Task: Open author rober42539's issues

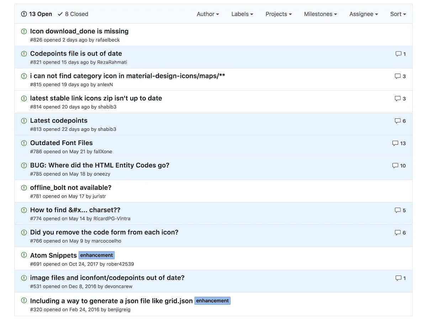Action: coord(120,264)
